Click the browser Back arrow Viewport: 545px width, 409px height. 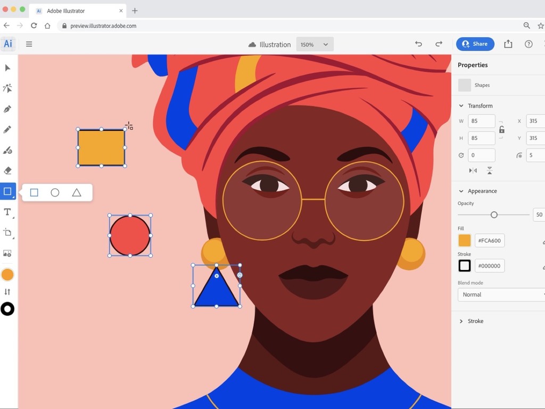[x=6, y=26]
